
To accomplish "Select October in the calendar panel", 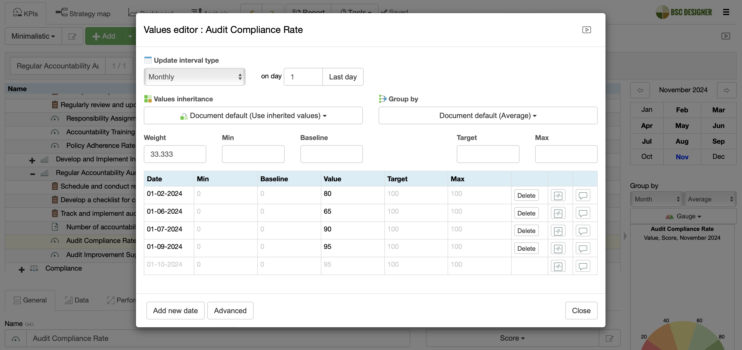I will click(647, 156).
